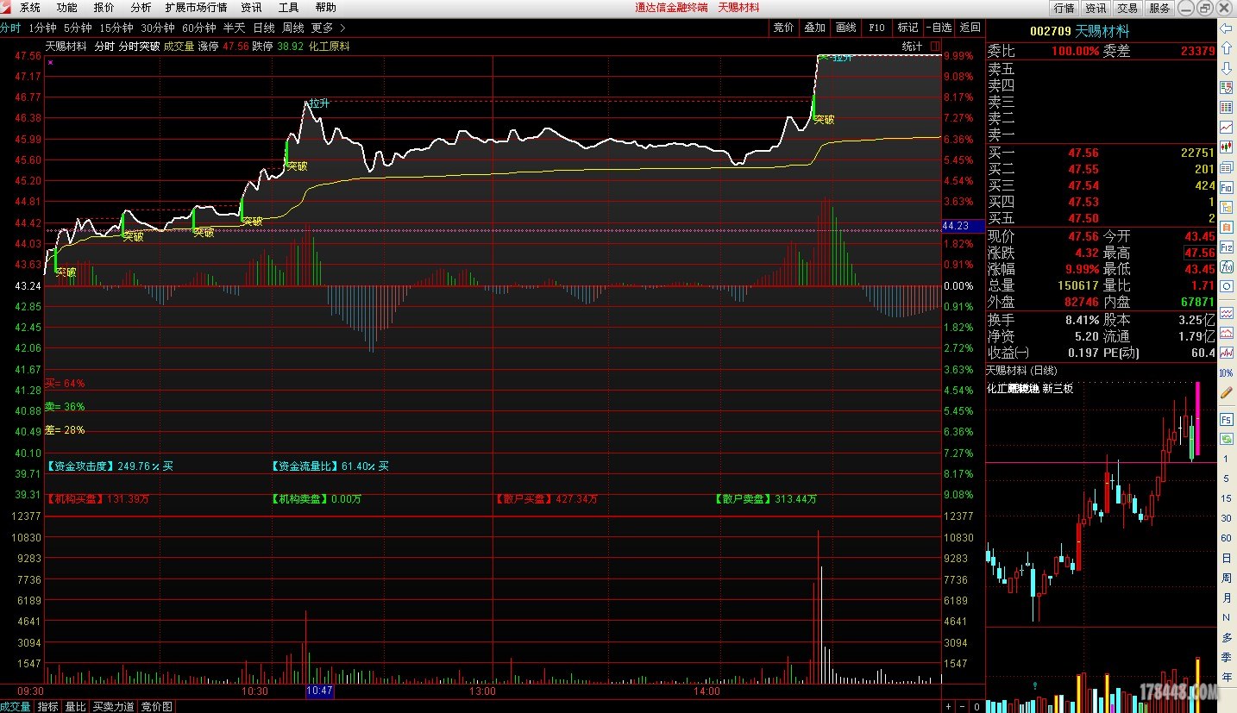The image size is (1237, 713).
Task: Click the plus zoom button at chart bottom
Action: (x=949, y=707)
